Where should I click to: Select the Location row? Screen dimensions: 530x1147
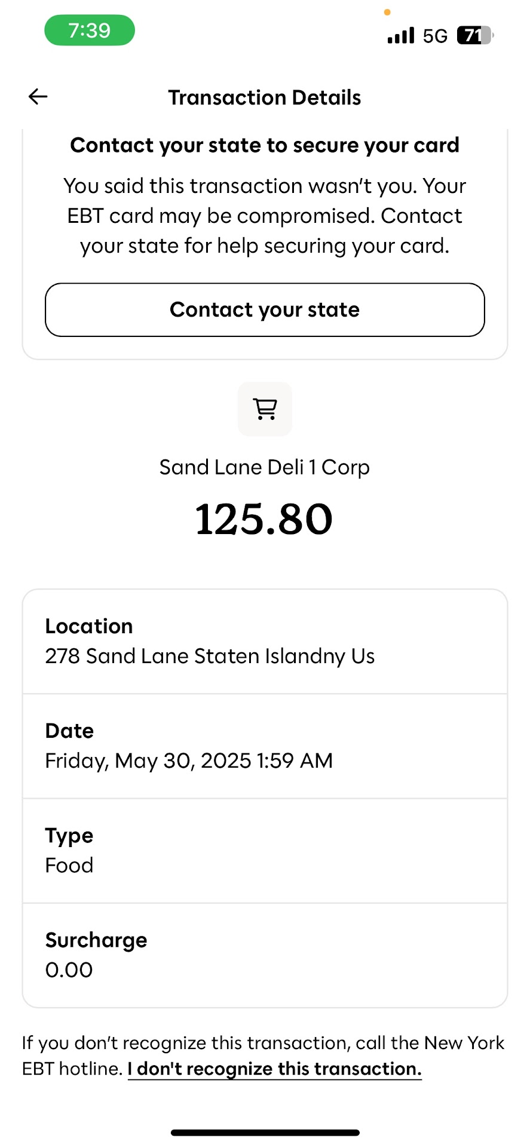(265, 642)
